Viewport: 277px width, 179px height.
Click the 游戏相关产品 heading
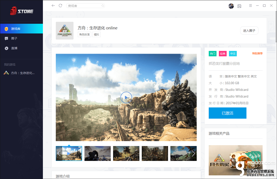click(x=219, y=133)
